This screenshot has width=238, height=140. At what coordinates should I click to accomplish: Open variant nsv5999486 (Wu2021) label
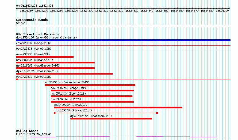(66, 99)
